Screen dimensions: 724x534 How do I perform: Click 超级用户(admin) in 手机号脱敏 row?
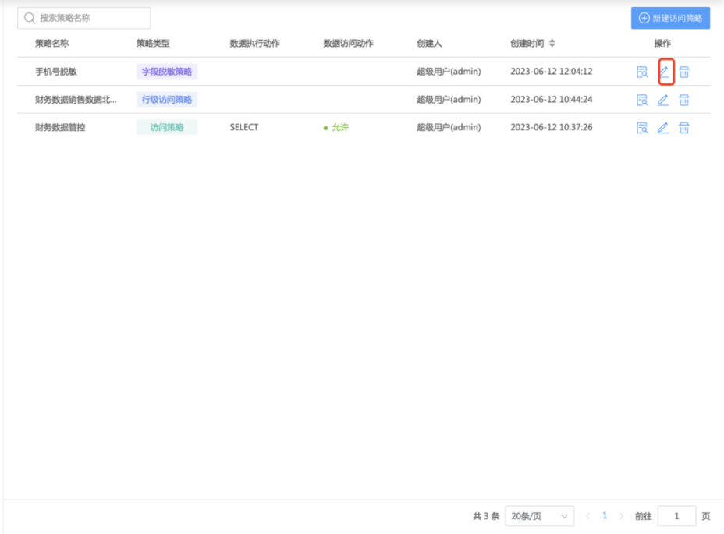coord(449,72)
